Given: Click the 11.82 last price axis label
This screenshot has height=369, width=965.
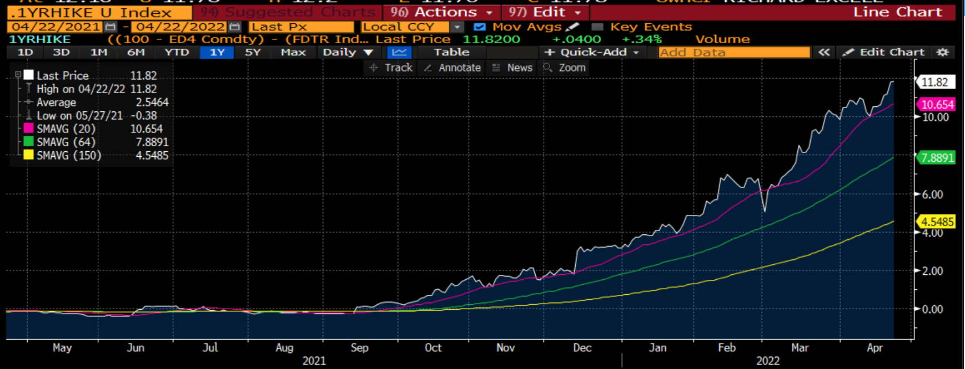Looking at the screenshot, I should pyautogui.click(x=935, y=82).
